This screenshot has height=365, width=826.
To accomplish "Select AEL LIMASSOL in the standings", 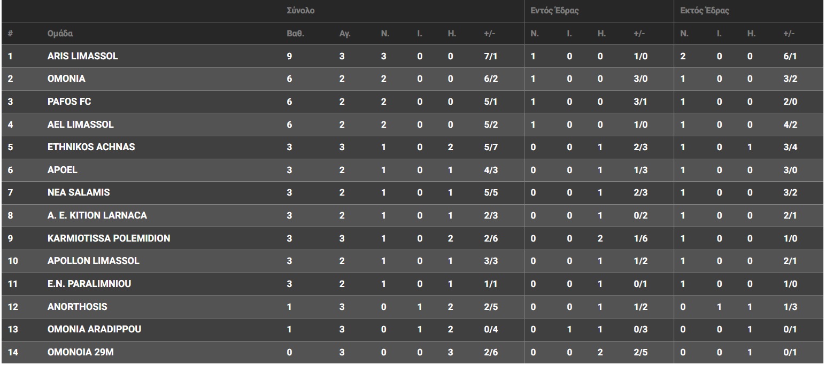I will [80, 125].
